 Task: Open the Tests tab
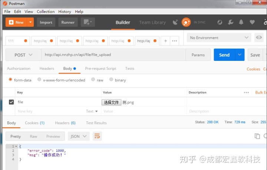pyautogui.click(x=129, y=68)
